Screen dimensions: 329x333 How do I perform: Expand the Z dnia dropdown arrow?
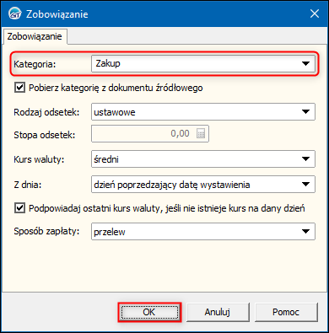tap(305, 185)
